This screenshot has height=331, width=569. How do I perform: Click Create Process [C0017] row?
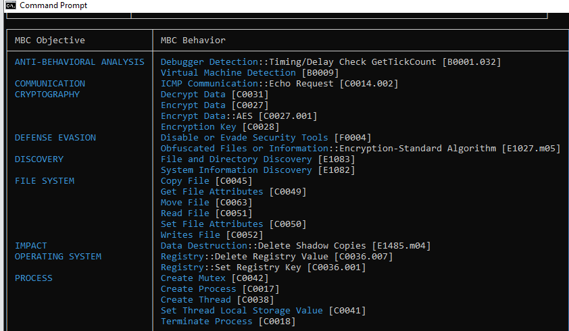pyautogui.click(x=220, y=289)
